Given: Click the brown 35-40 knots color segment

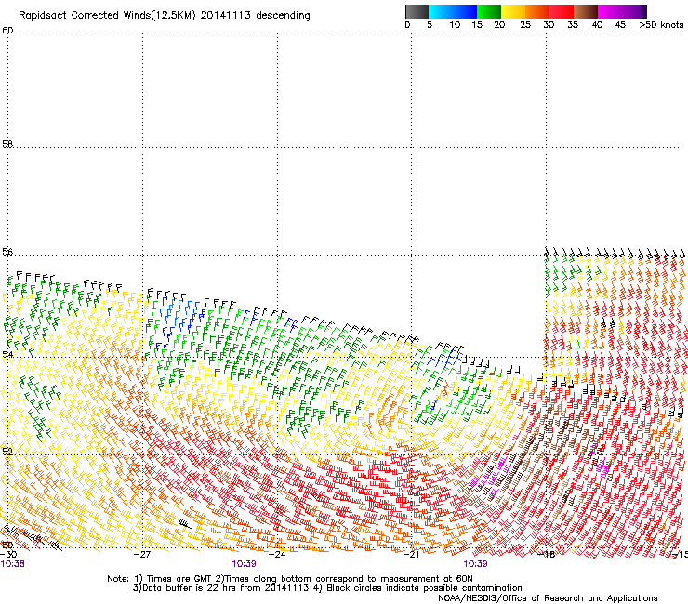Looking at the screenshot, I should [x=586, y=11].
